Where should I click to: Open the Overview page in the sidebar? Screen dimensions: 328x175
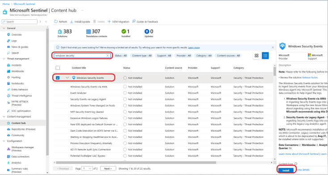(17, 34)
